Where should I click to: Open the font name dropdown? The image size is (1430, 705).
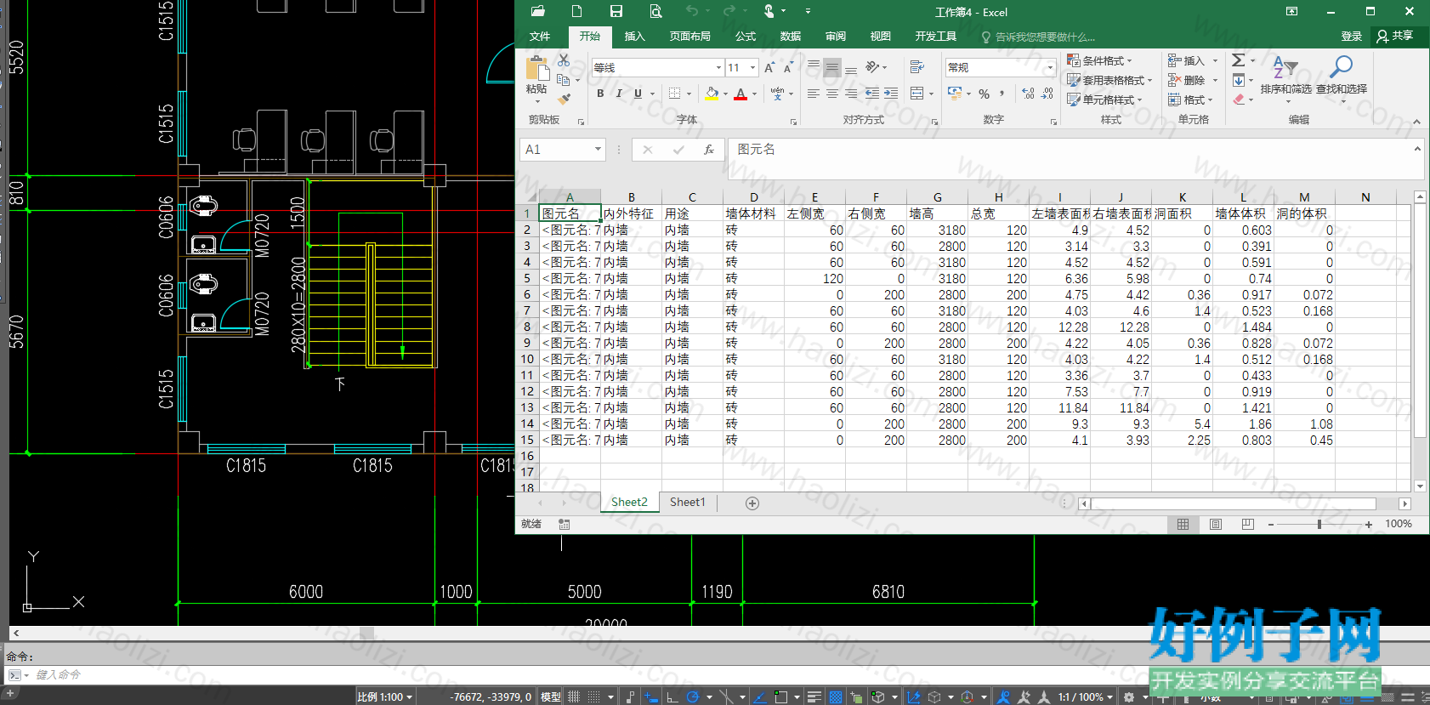718,67
